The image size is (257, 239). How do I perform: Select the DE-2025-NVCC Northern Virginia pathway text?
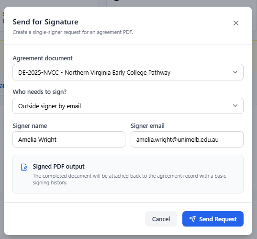[x=94, y=72]
